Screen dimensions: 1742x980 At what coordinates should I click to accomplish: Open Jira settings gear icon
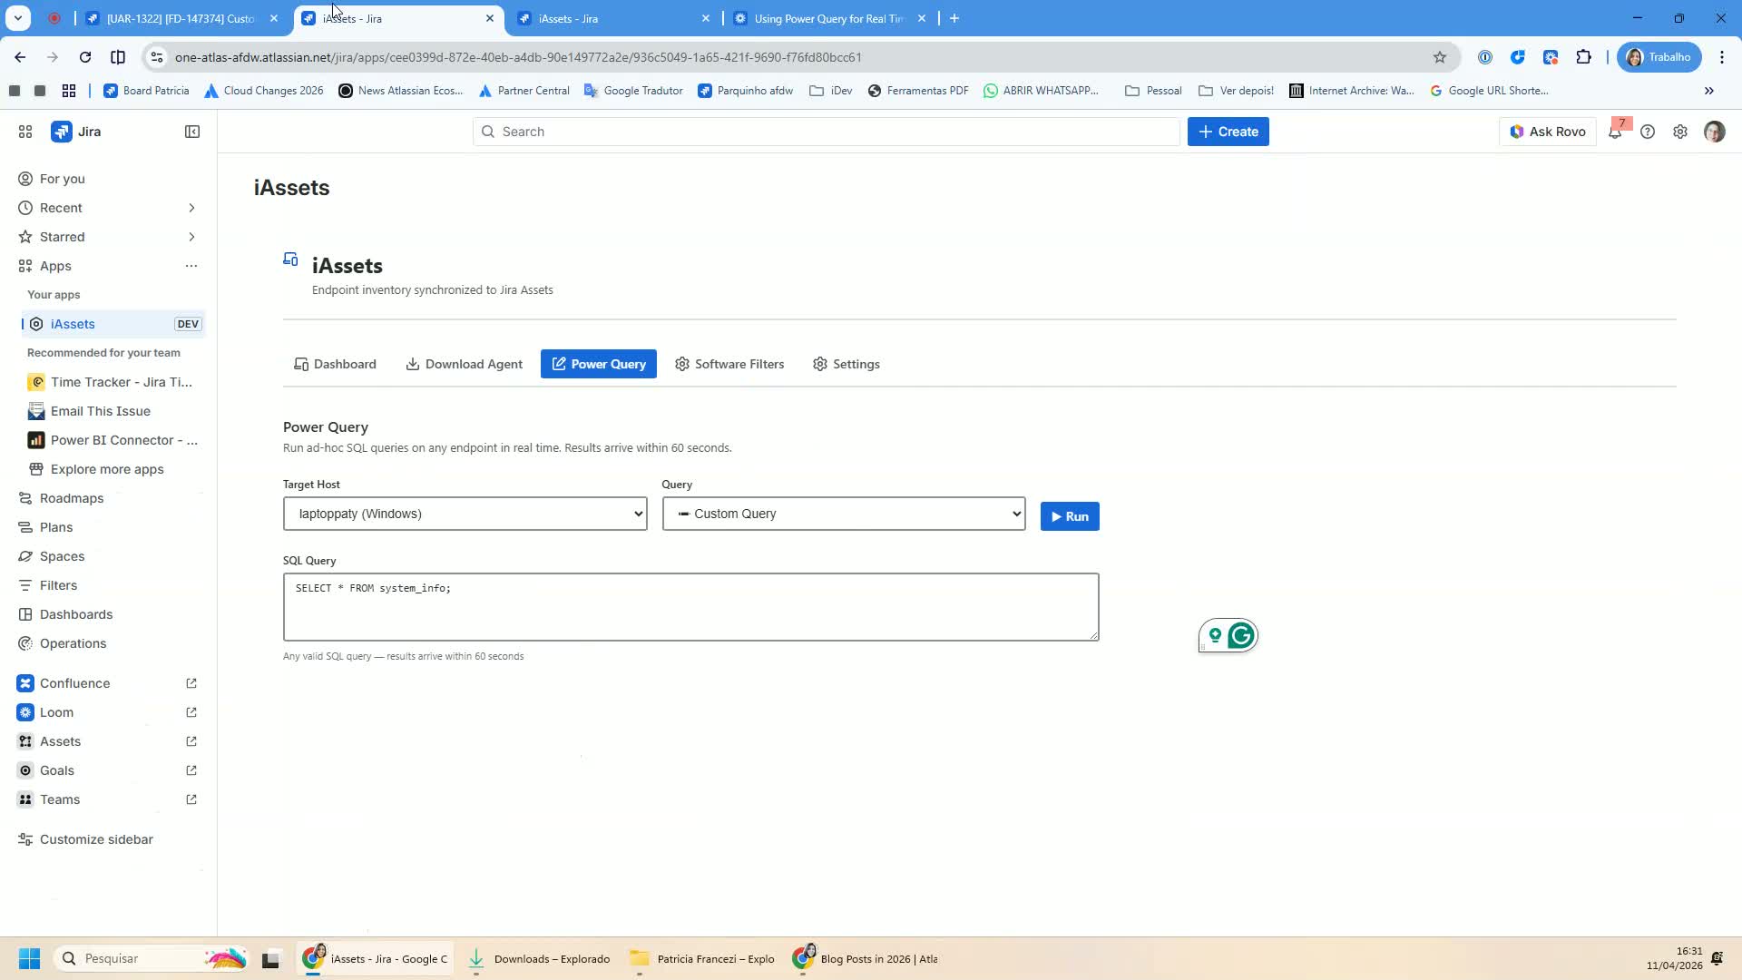(x=1680, y=132)
